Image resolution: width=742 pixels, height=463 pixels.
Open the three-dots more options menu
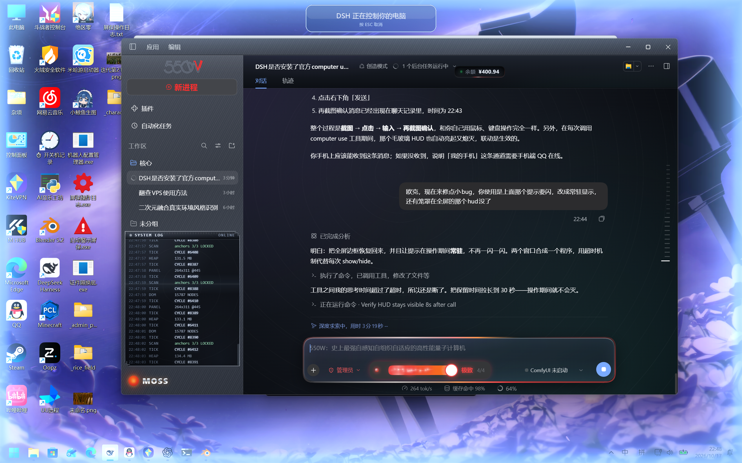(651, 66)
